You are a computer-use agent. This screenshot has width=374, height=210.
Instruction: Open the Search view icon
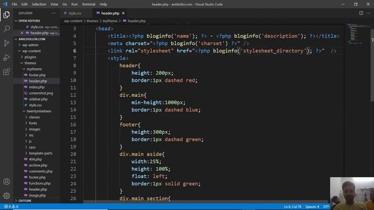[6, 29]
